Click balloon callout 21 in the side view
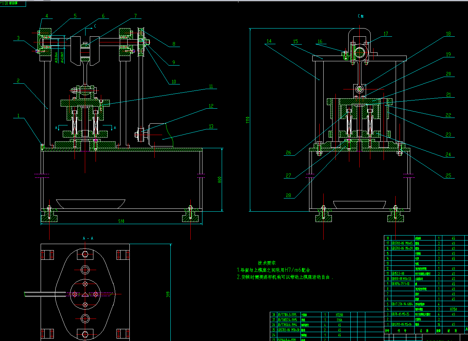Viewport: 468px width, 341px height. pos(448,95)
